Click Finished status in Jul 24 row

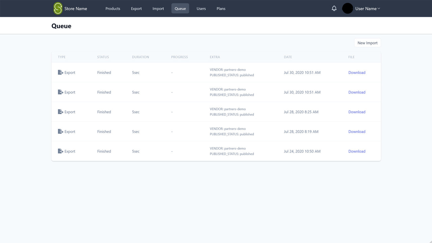point(104,151)
